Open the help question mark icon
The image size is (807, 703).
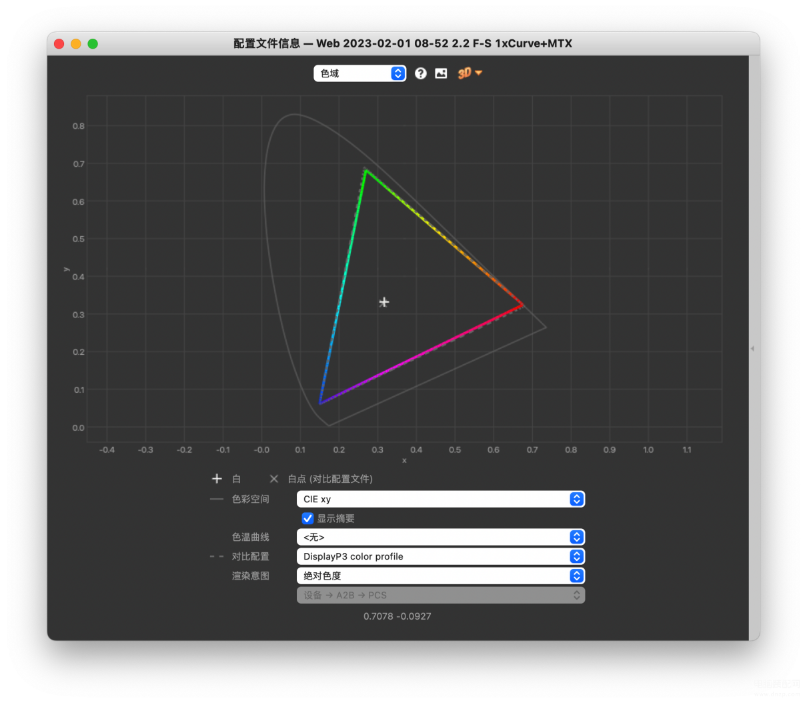point(420,73)
